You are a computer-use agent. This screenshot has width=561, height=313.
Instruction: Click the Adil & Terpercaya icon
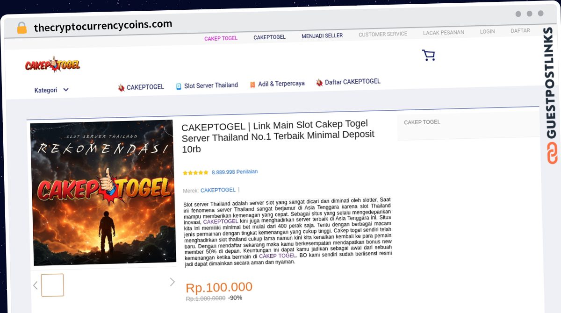pyautogui.click(x=252, y=85)
